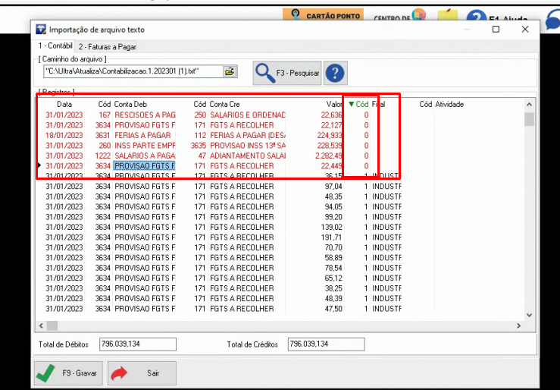Screen dimensions: 560x390
Task: Click the horizontal scrollbar left arrow
Action: (x=41, y=326)
